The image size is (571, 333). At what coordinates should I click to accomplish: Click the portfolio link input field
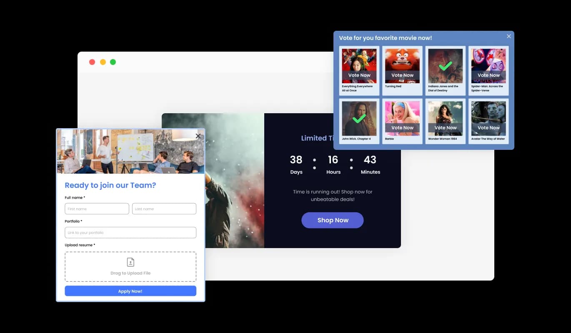pos(130,233)
